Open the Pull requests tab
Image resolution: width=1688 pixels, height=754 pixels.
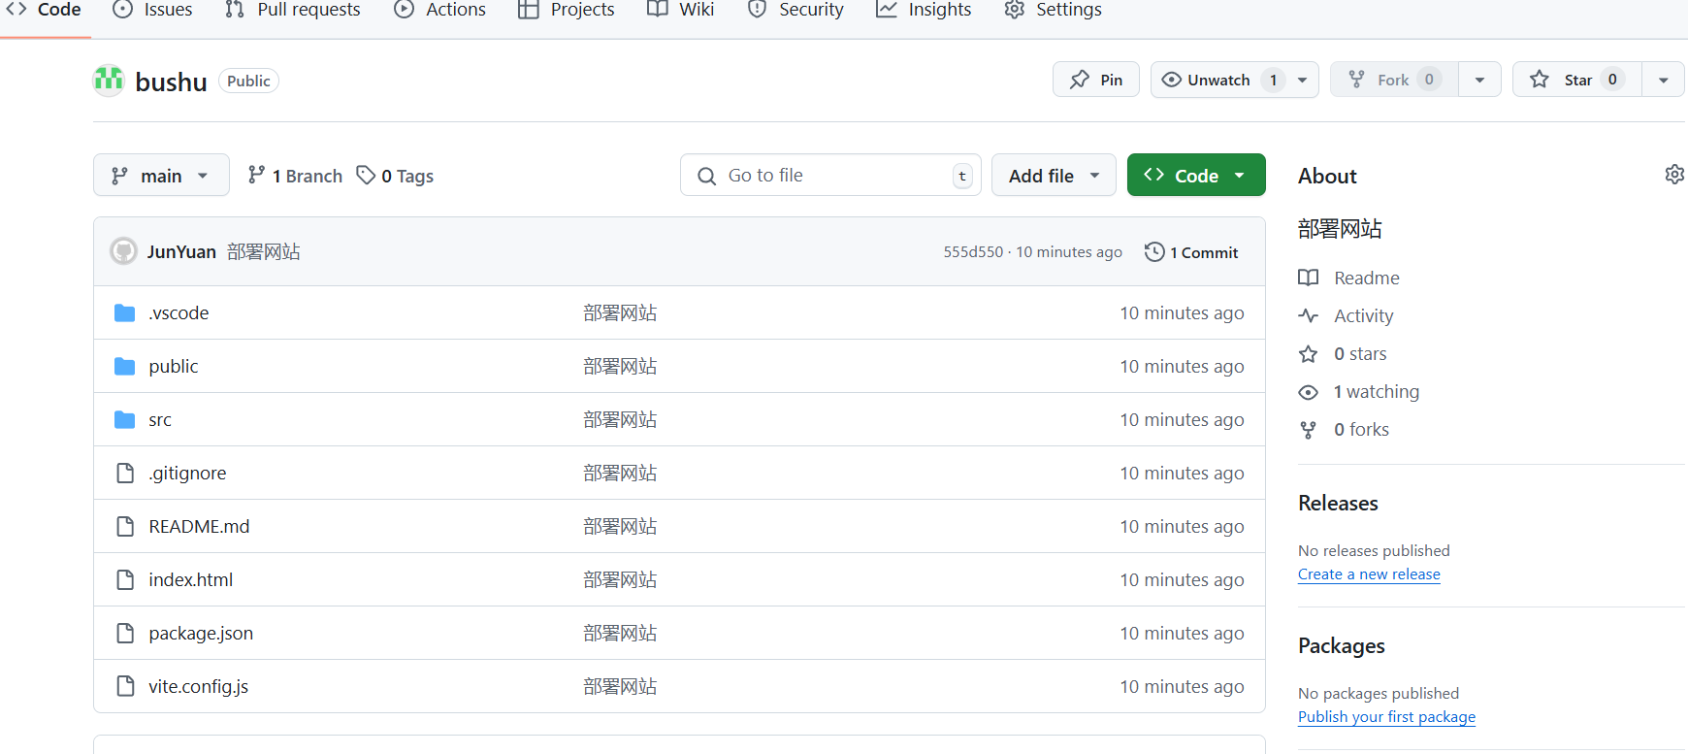tap(293, 10)
